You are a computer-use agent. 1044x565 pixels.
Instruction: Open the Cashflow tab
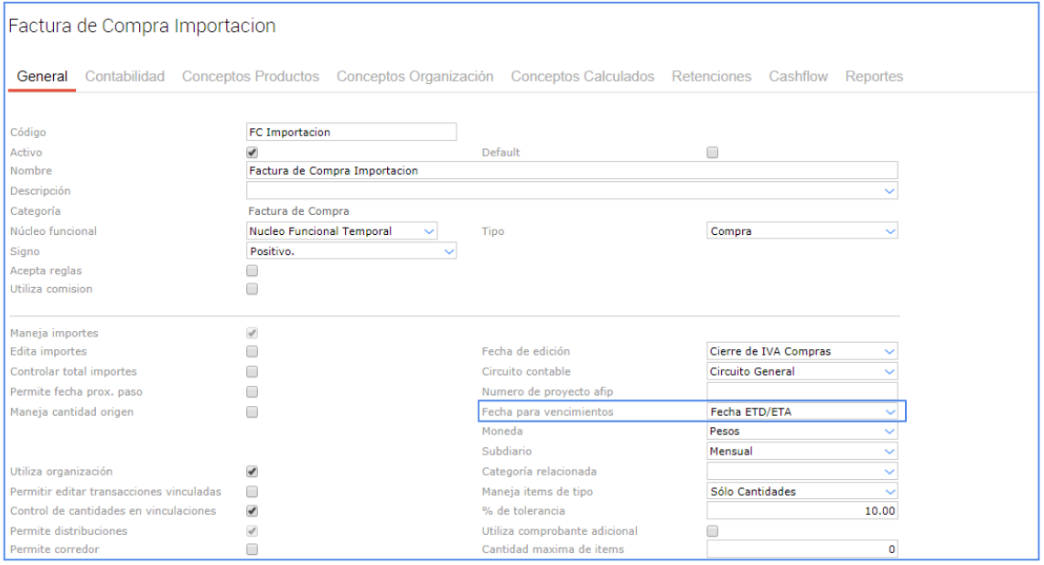click(x=798, y=77)
